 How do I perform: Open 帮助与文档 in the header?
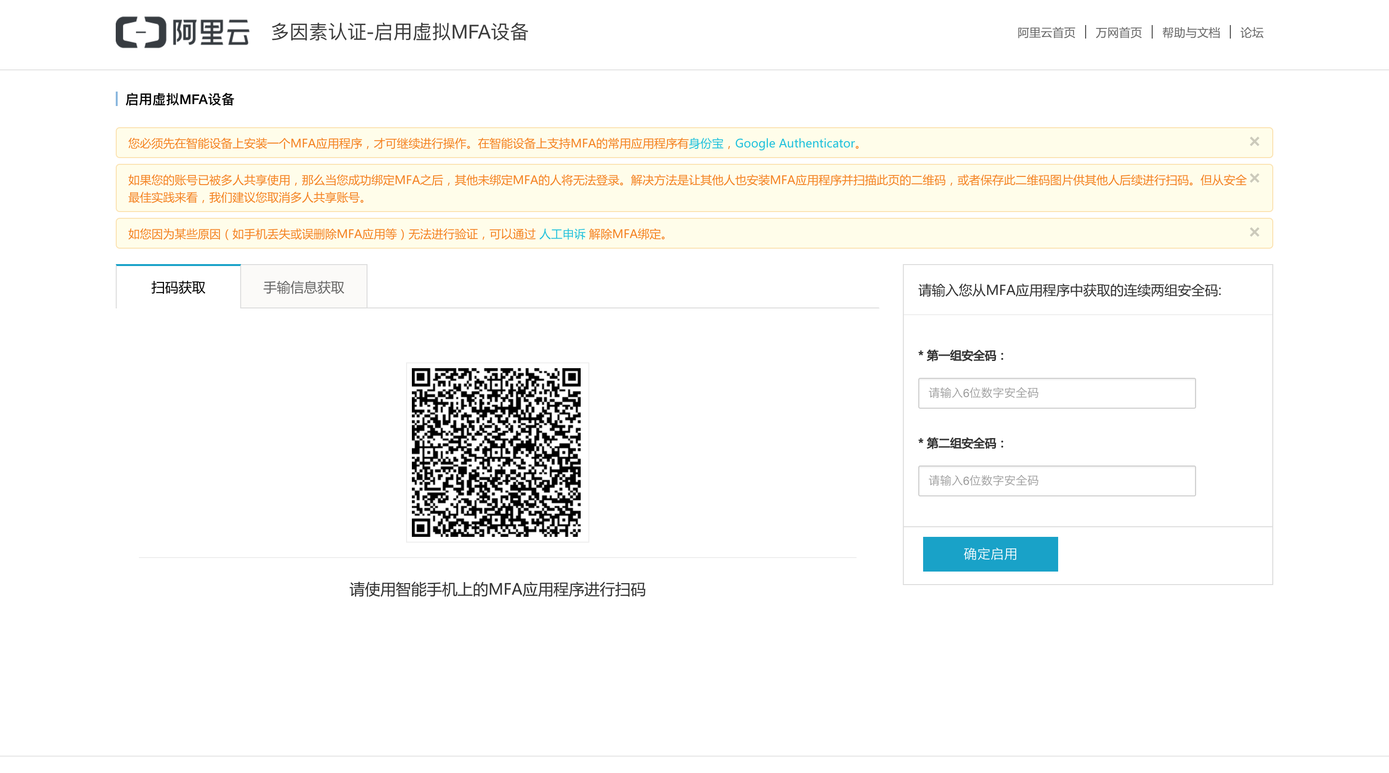point(1191,33)
